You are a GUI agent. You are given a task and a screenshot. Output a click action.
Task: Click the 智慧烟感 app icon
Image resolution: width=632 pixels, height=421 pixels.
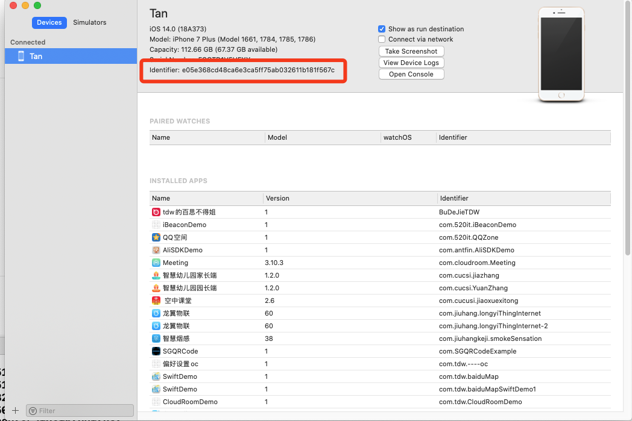(153, 338)
